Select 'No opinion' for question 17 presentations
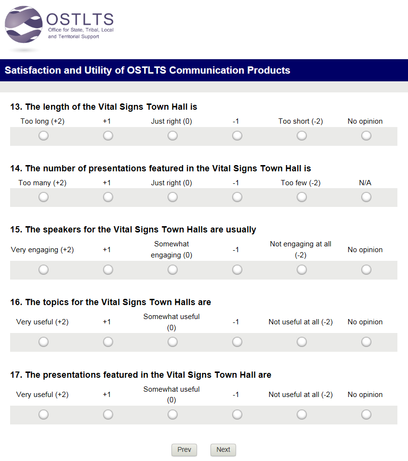 [366, 414]
